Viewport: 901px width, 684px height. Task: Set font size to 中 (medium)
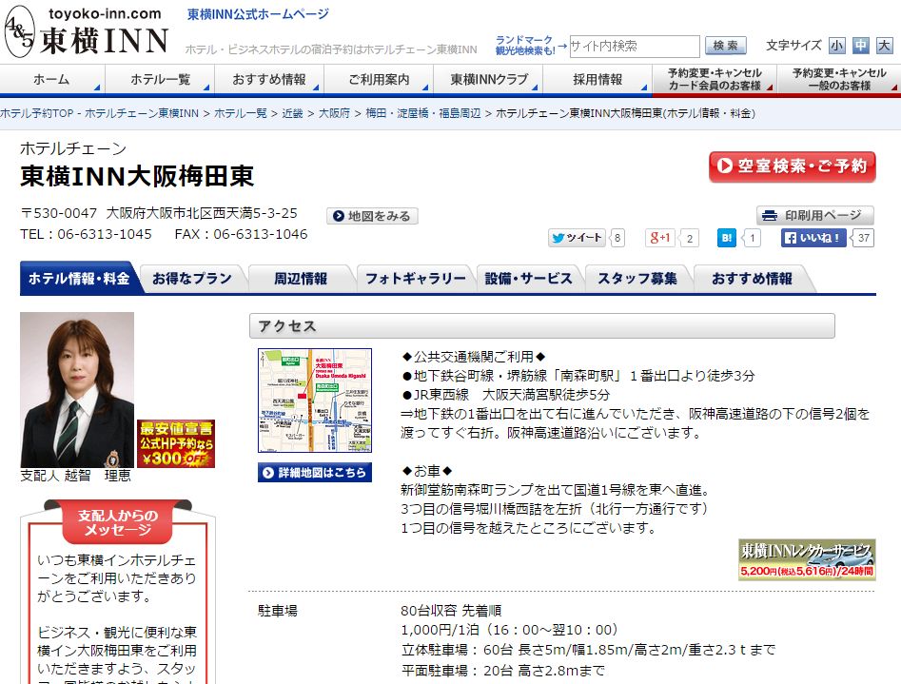tap(860, 46)
